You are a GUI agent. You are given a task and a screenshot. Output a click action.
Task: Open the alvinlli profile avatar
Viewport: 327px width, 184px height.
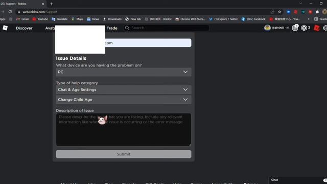tap(267, 28)
